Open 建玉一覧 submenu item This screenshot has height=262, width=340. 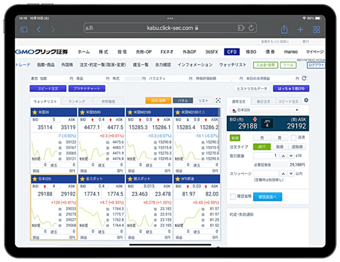(141, 65)
